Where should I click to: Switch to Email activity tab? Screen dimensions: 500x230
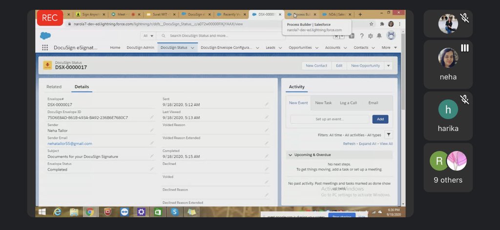[x=373, y=103]
